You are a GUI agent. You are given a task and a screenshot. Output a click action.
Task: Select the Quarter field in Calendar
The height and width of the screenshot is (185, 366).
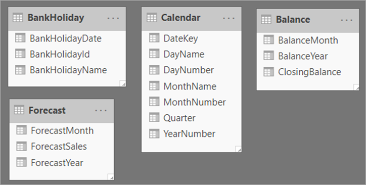click(x=192, y=118)
